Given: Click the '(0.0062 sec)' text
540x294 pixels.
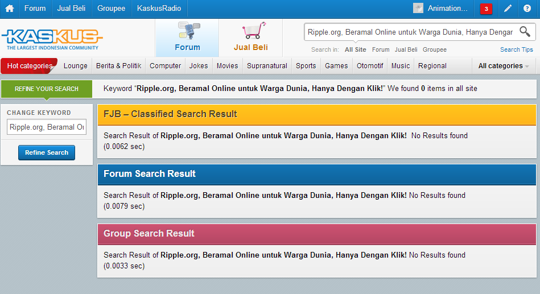Looking at the screenshot, I should tap(124, 147).
